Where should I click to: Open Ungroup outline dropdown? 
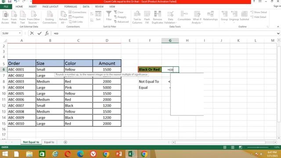click(x=234, y=17)
